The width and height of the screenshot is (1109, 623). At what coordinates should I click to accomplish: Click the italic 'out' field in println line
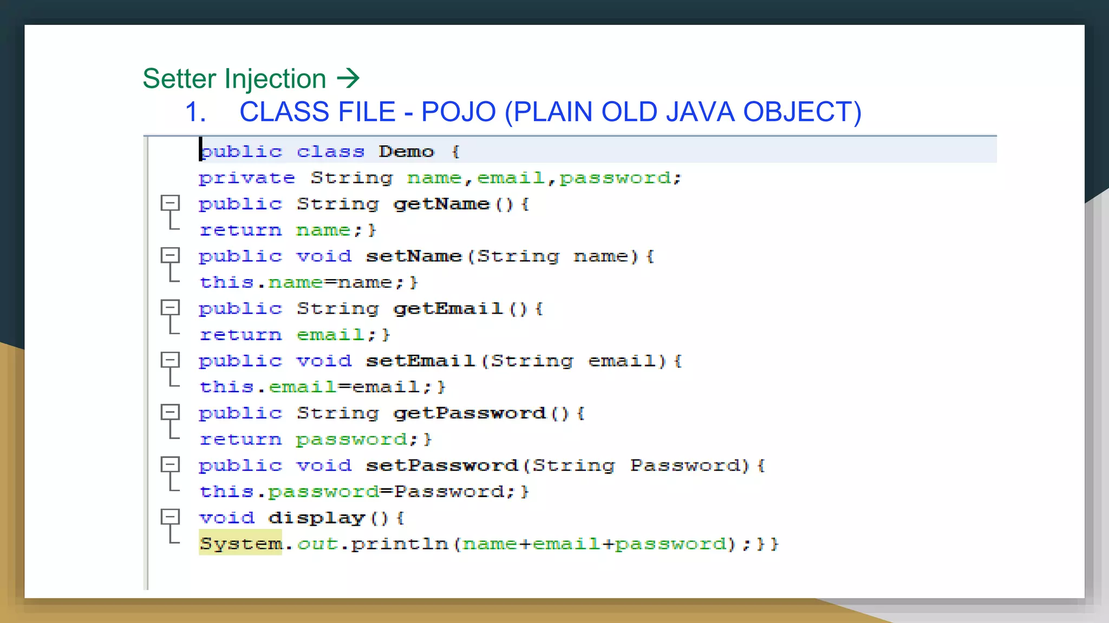(x=317, y=544)
